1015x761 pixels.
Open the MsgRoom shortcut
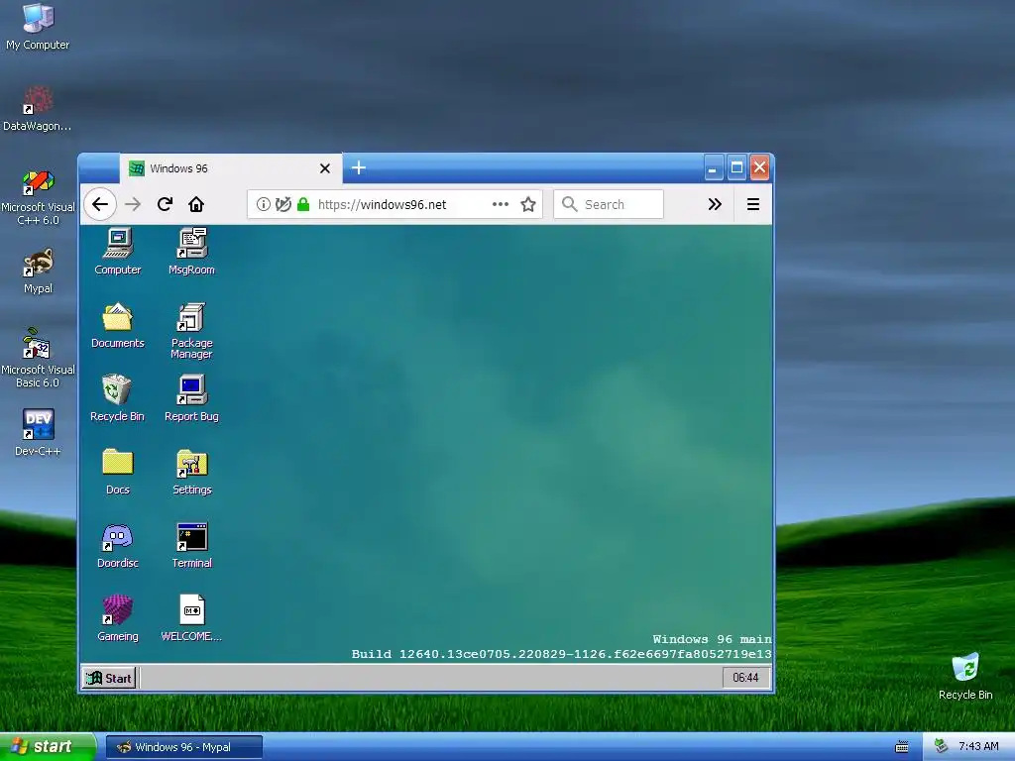191,251
